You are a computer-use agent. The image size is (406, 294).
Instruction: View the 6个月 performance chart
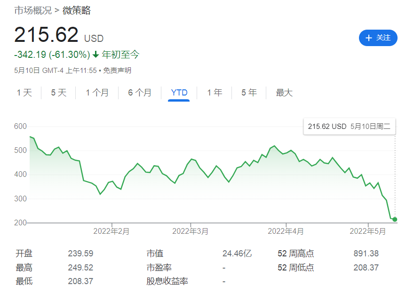coord(139,93)
